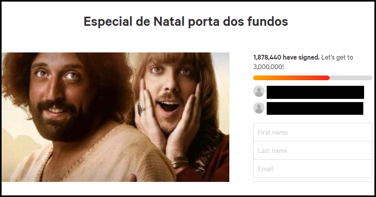Select the Last name input field
This screenshot has height=197, width=376.
tap(313, 151)
